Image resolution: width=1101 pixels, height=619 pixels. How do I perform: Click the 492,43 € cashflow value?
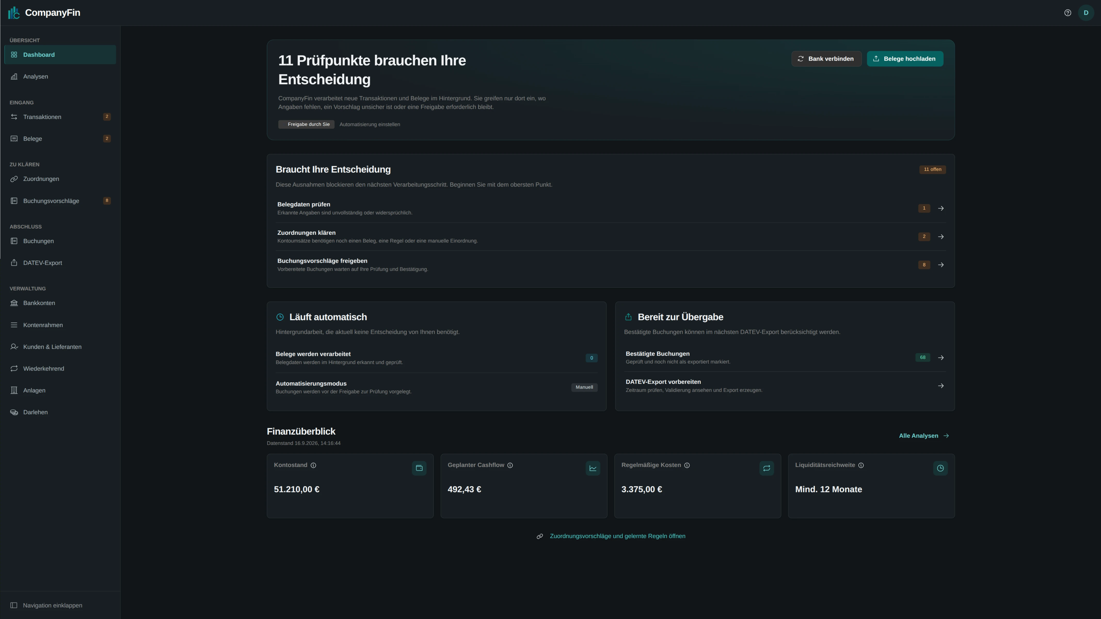point(464,489)
